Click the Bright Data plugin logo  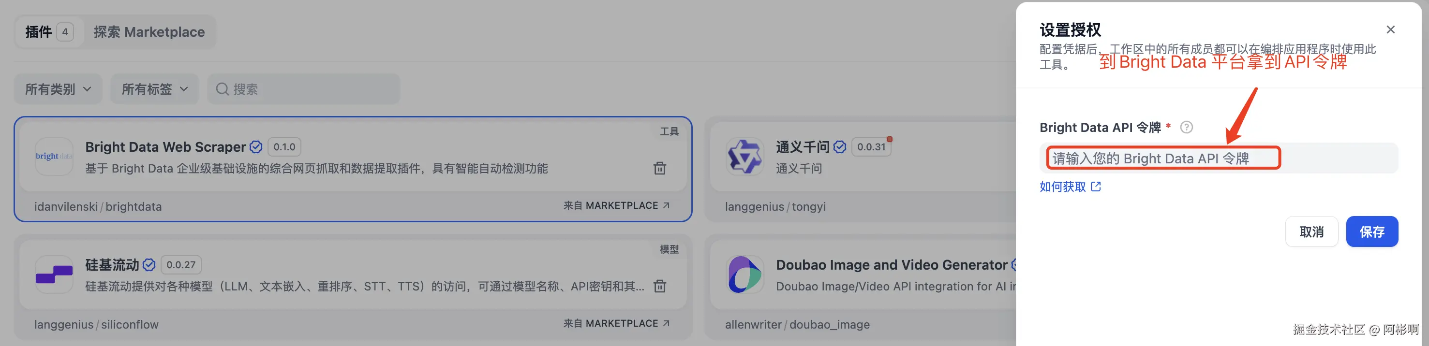(54, 157)
